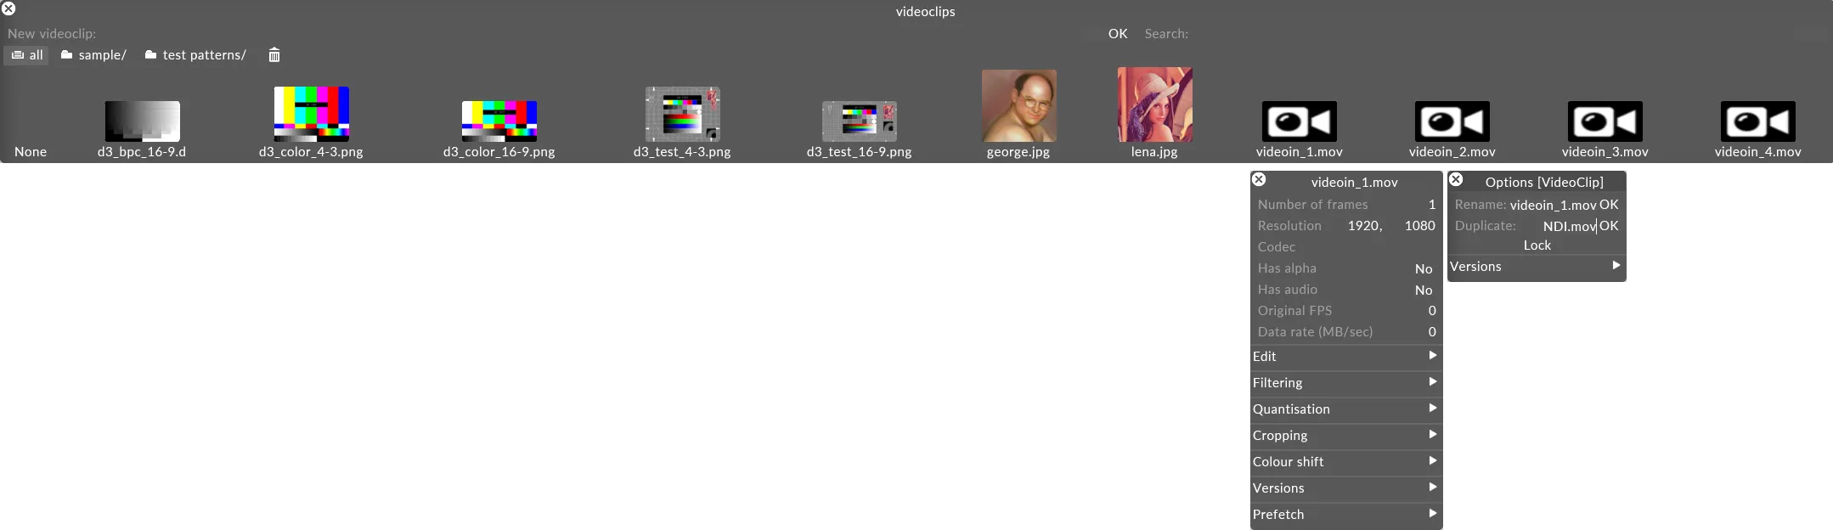Click the Resolution width value 1920
The width and height of the screenshot is (1833, 530).
tap(1364, 226)
